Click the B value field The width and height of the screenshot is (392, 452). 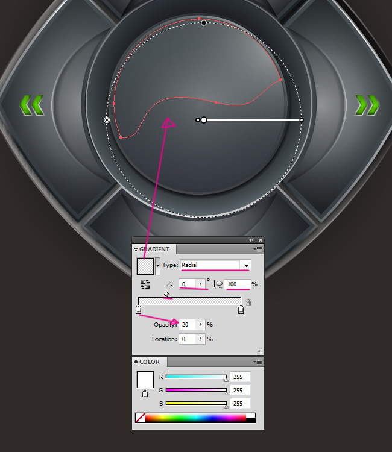pos(240,403)
